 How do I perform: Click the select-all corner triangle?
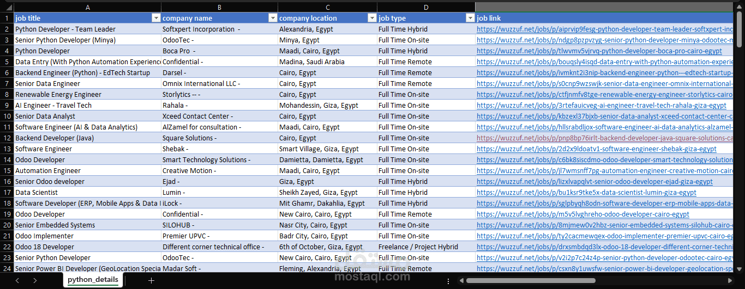click(x=7, y=7)
